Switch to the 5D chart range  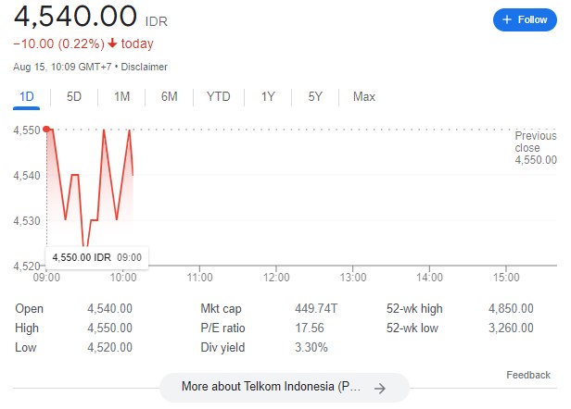pyautogui.click(x=74, y=97)
